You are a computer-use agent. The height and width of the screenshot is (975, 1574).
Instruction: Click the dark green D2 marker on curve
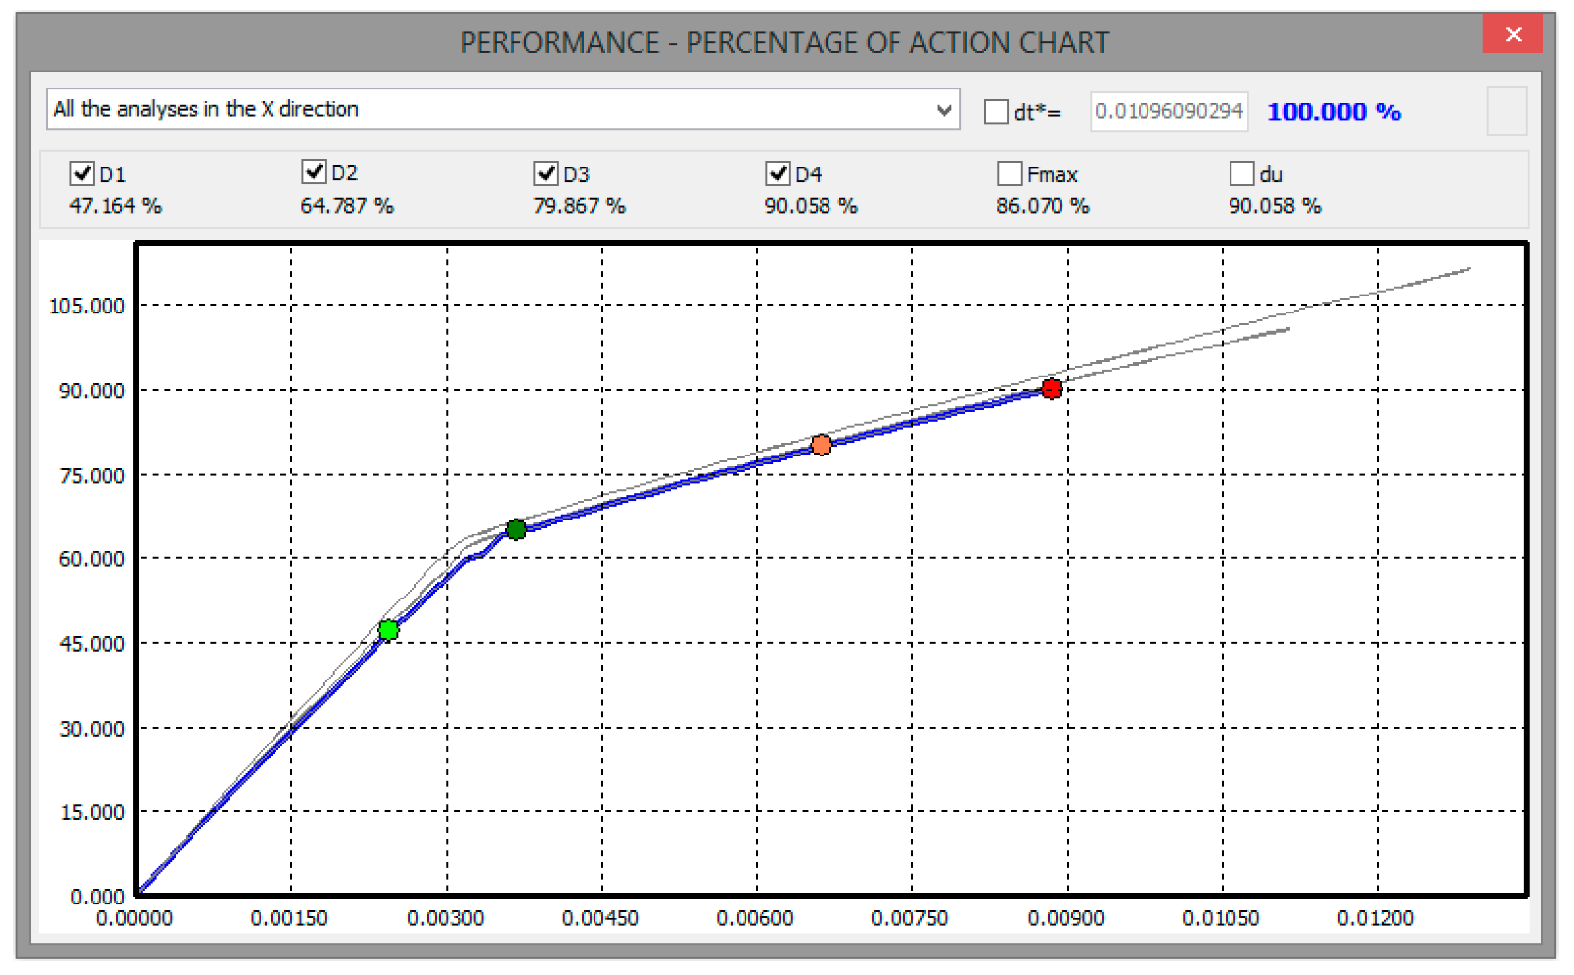516,529
